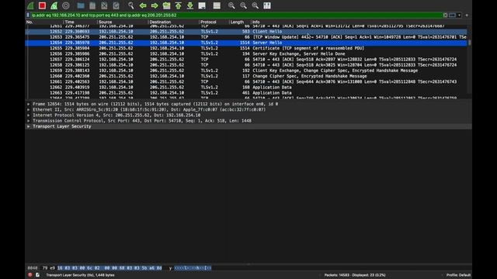497x279 pixels.
Task: Select 12660 Change Cipher Spec row
Action: click(246, 76)
